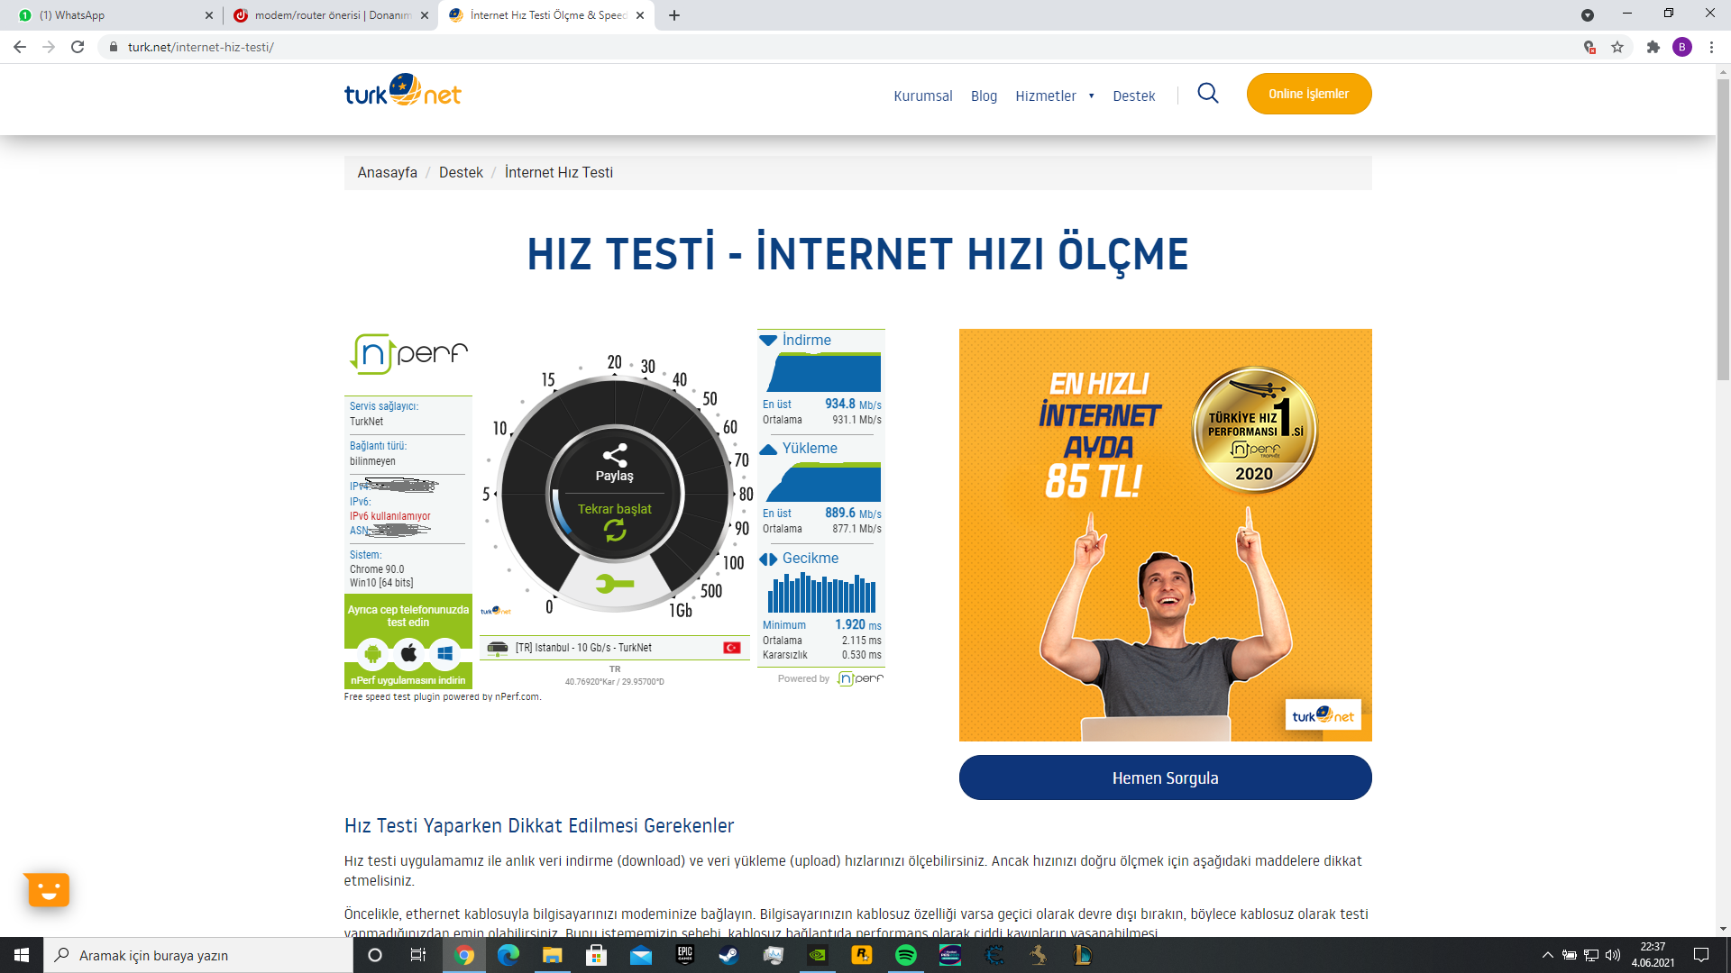
Task: Open the green wrench settings icon
Action: (615, 585)
